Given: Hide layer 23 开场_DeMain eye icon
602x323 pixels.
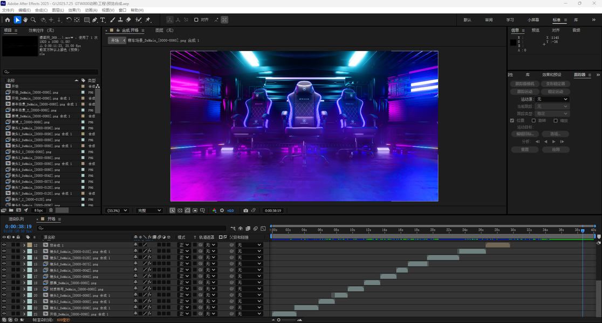Looking at the screenshot, I should [4, 314].
